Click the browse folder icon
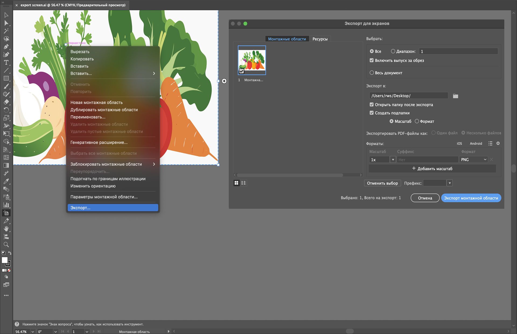Image resolution: width=517 pixels, height=334 pixels. pyautogui.click(x=455, y=96)
